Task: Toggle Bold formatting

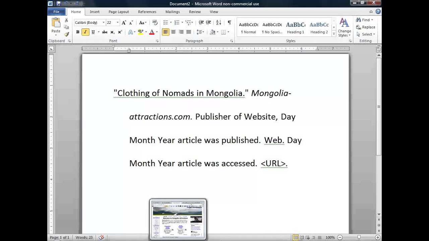Action: coord(78,32)
